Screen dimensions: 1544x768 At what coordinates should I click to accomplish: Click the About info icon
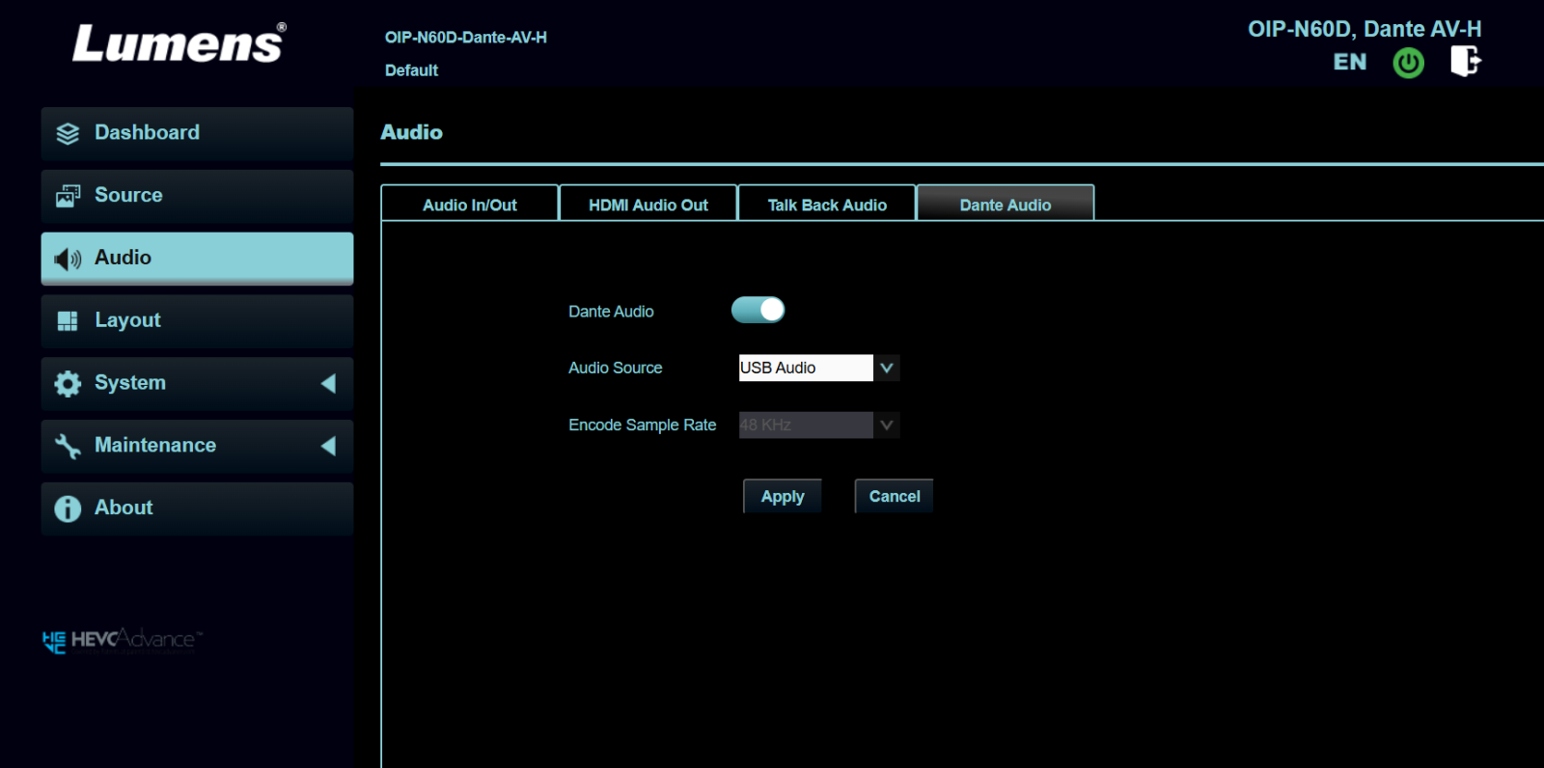pyautogui.click(x=68, y=508)
